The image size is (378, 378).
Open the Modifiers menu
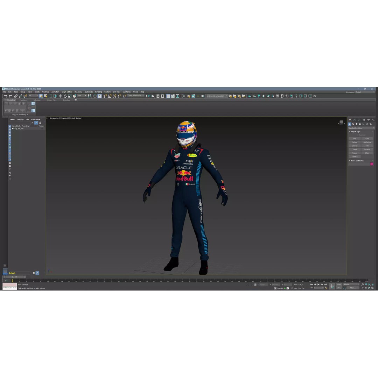[45, 92]
